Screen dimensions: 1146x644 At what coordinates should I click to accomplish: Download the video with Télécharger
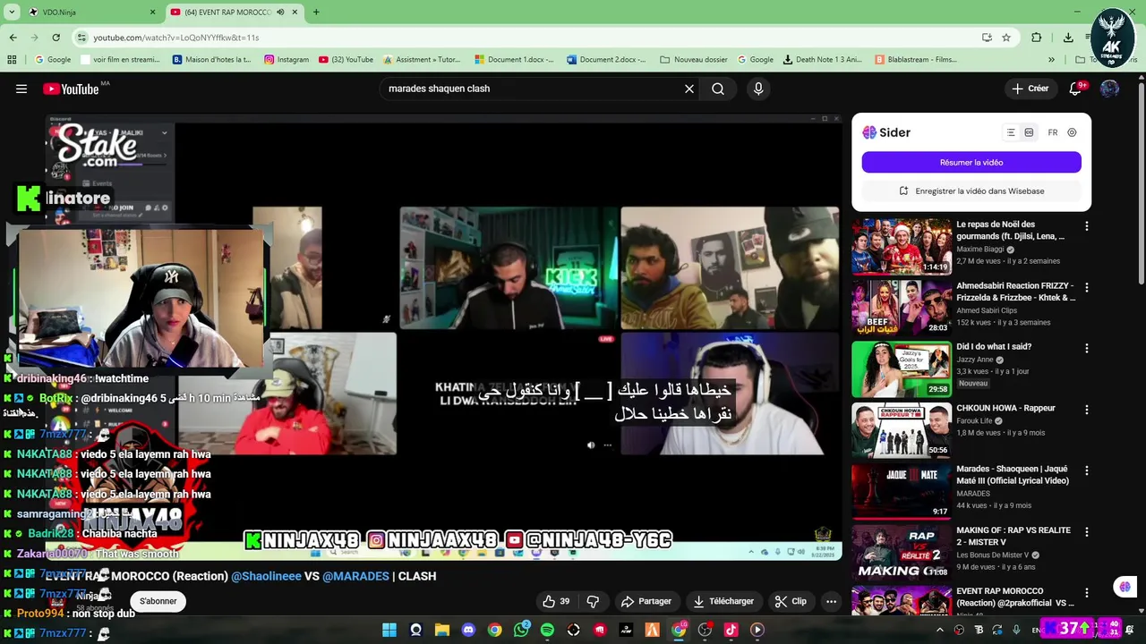[723, 601]
